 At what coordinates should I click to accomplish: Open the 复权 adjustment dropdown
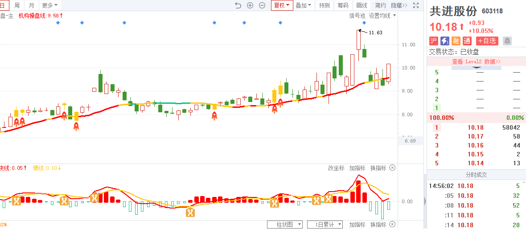click(x=282, y=5)
